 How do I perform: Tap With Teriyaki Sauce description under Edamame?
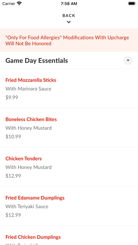[27, 206]
